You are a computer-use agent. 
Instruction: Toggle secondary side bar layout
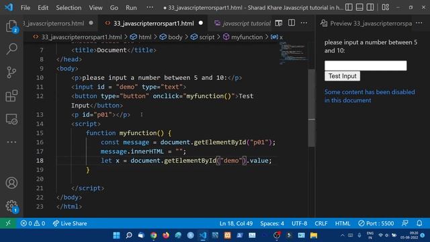pos(370,7)
